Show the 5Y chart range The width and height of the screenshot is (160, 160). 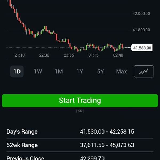(x=101, y=71)
